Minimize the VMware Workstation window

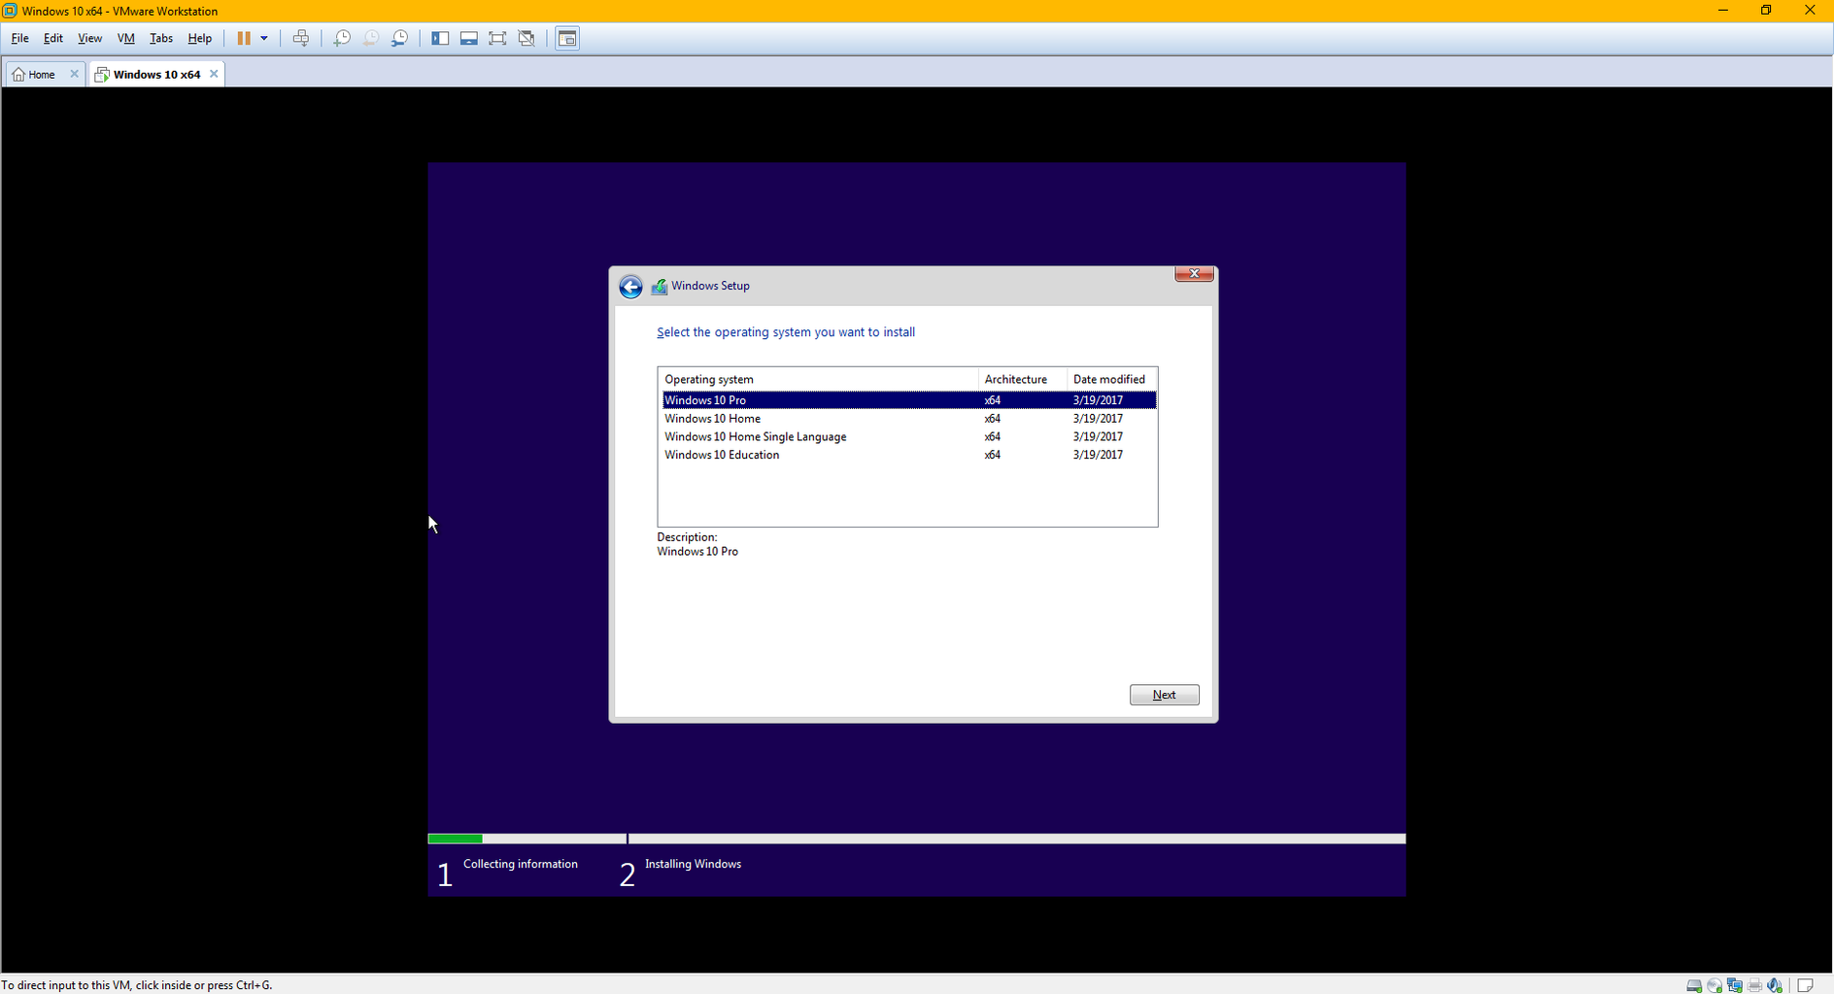tap(1723, 11)
